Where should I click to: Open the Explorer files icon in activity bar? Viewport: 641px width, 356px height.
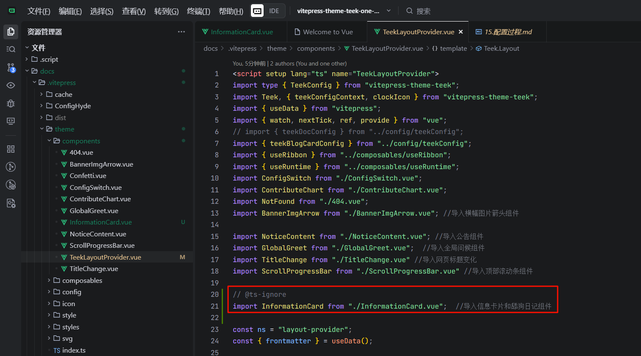tap(11, 32)
